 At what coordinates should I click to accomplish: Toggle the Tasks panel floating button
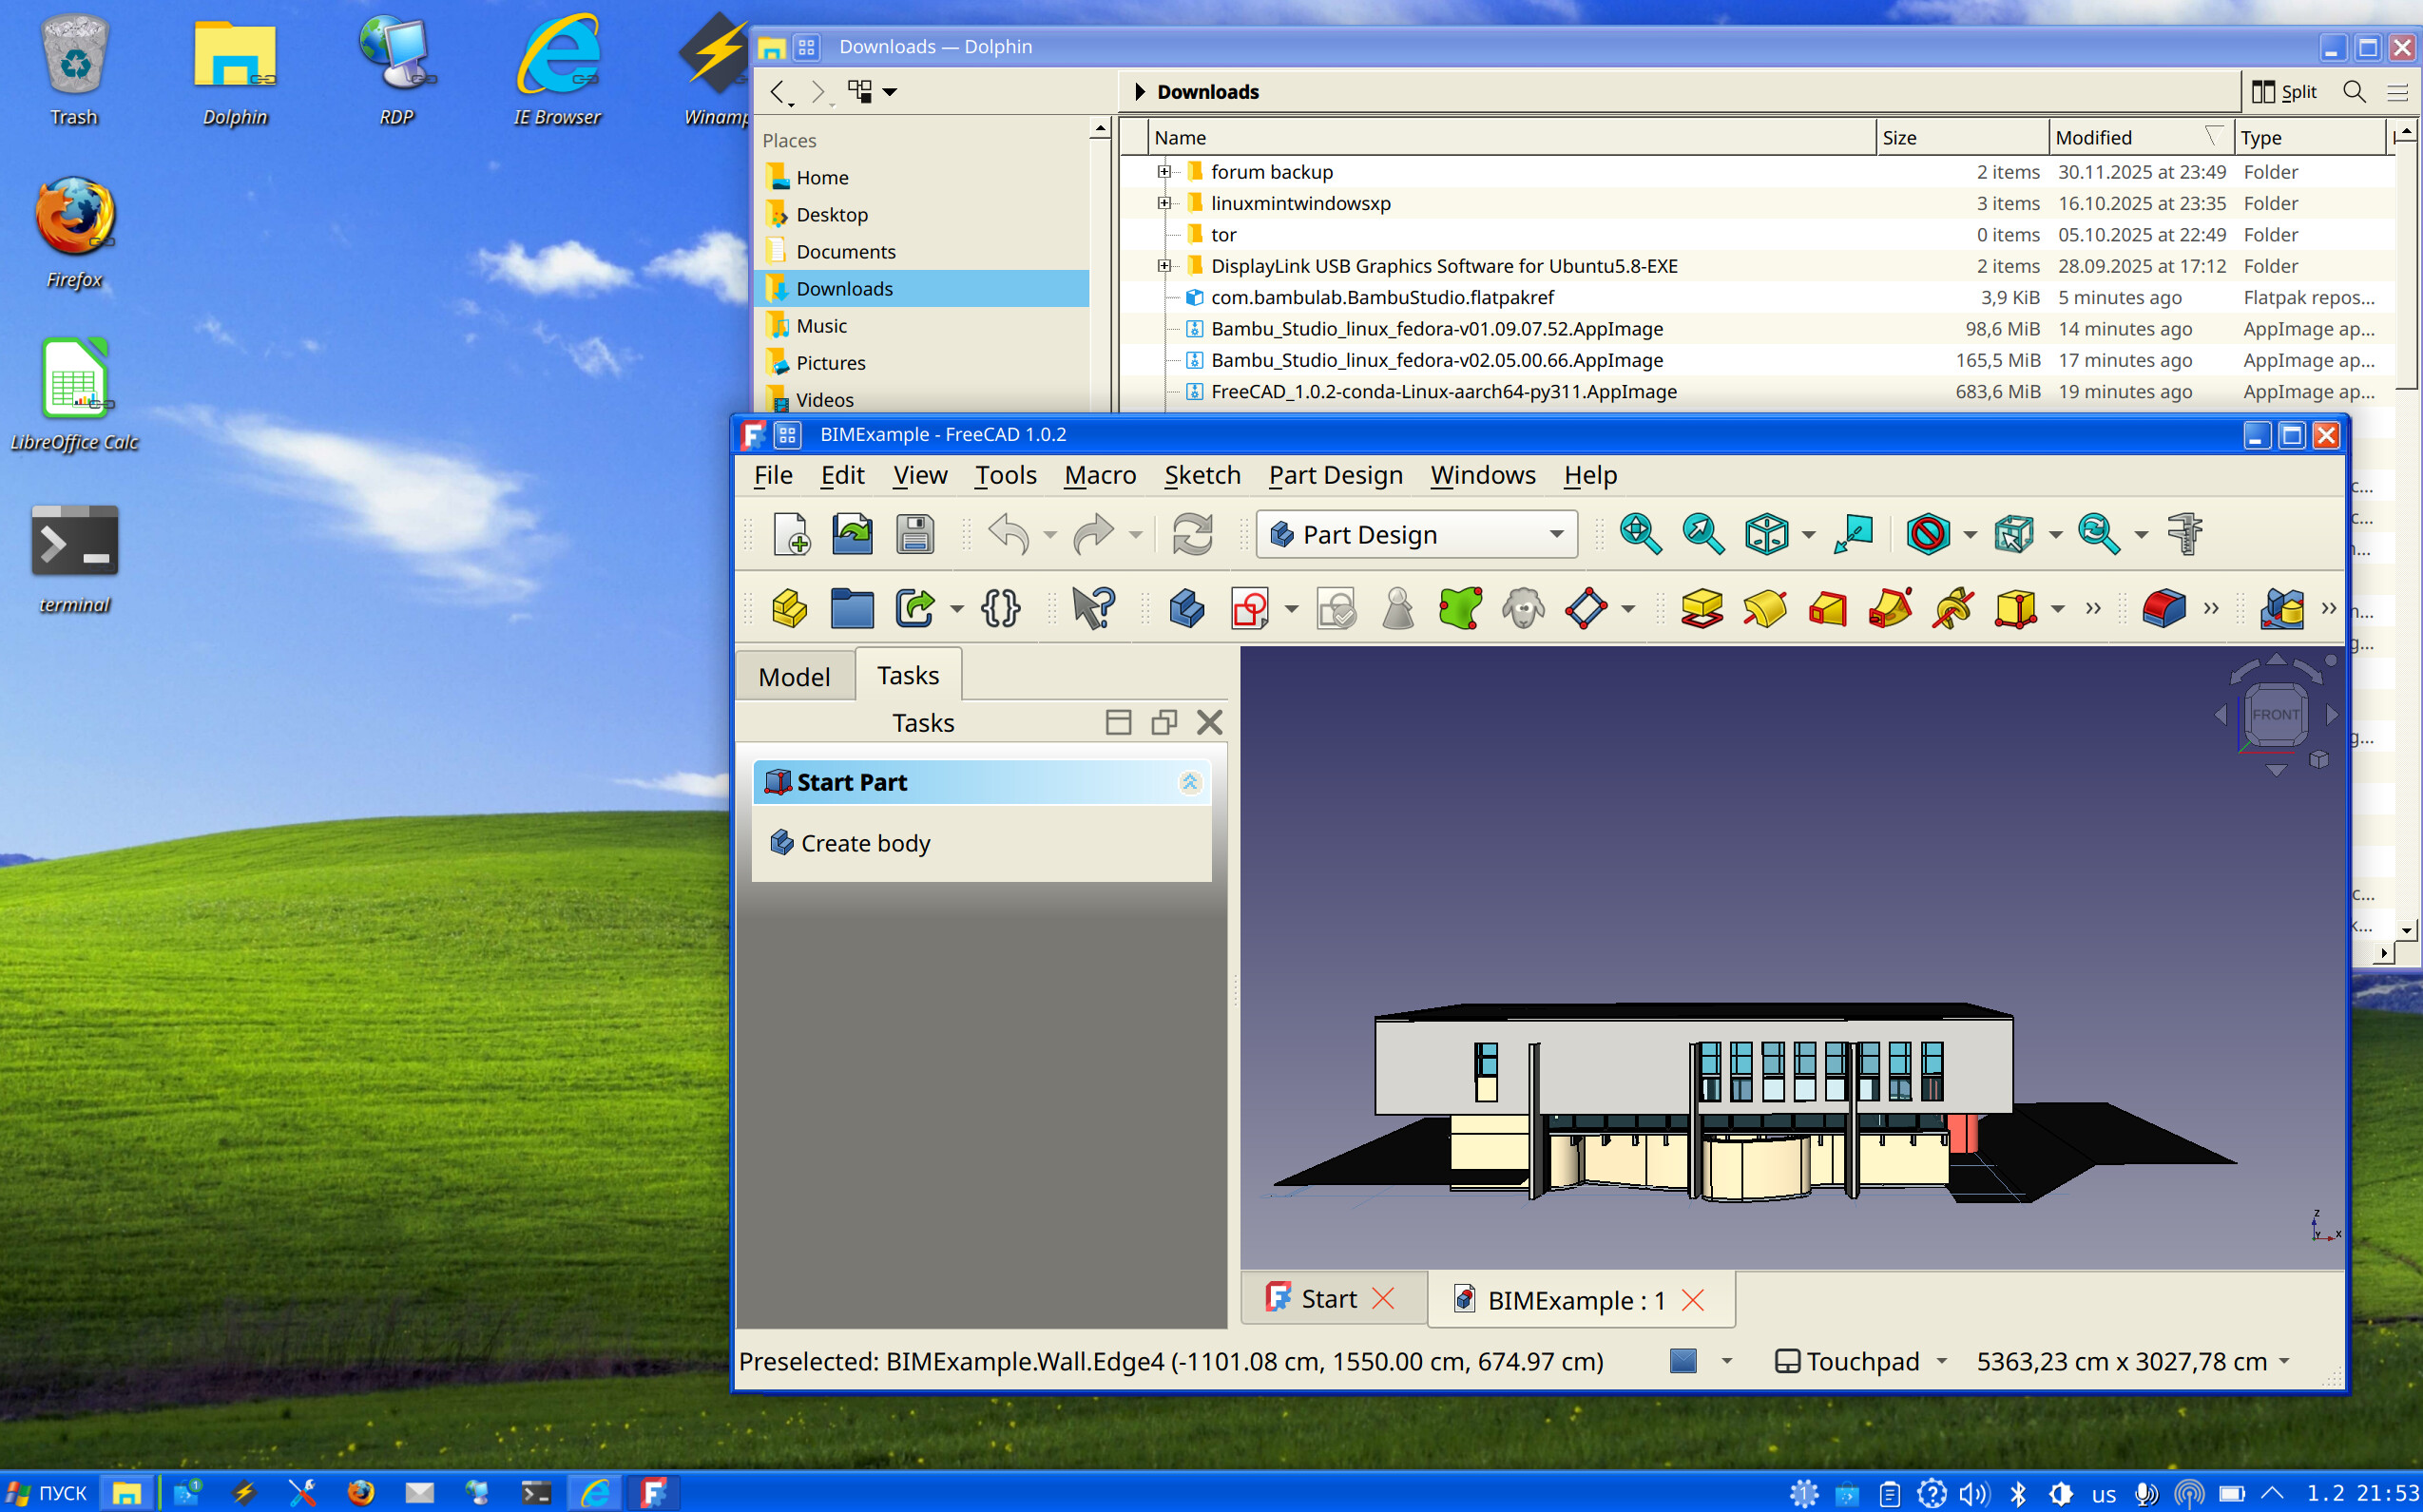1164,722
